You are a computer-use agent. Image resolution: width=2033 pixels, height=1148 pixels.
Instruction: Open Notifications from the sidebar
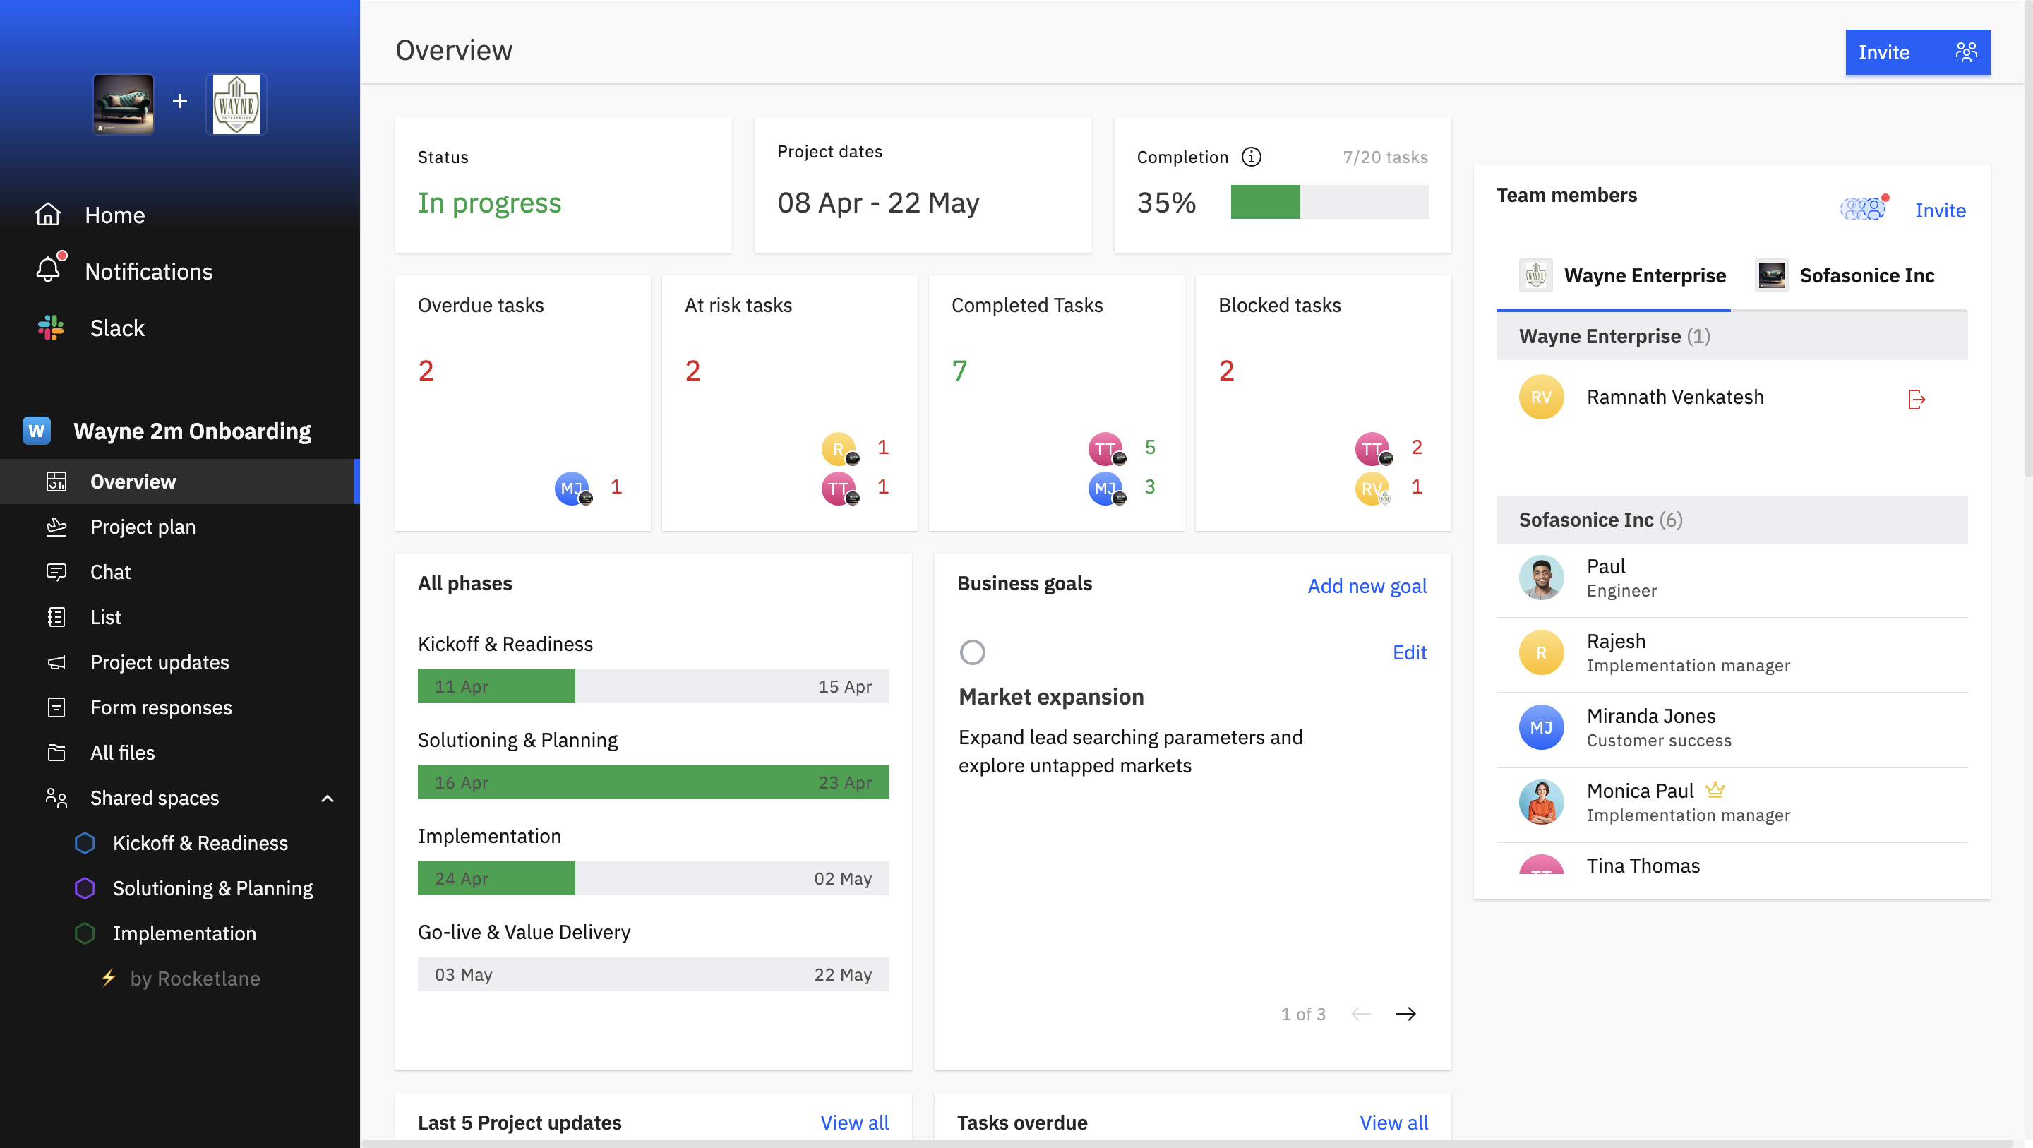148,272
